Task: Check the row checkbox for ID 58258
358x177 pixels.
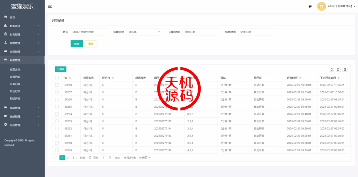Action: point(57,85)
